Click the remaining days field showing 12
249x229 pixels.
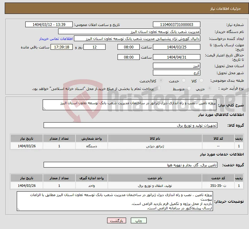(x=94, y=47)
